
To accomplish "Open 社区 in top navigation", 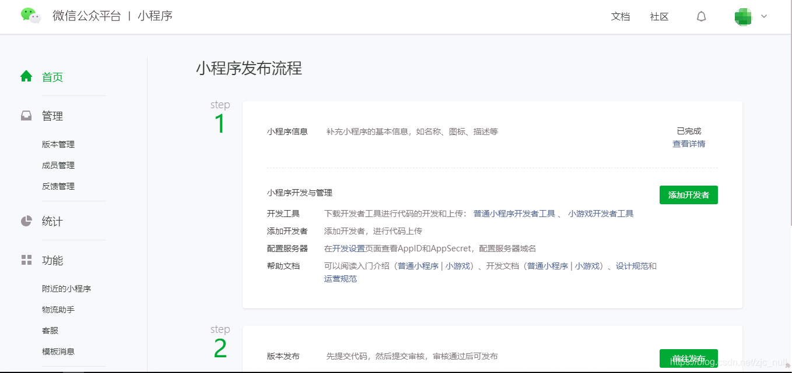I will point(659,17).
